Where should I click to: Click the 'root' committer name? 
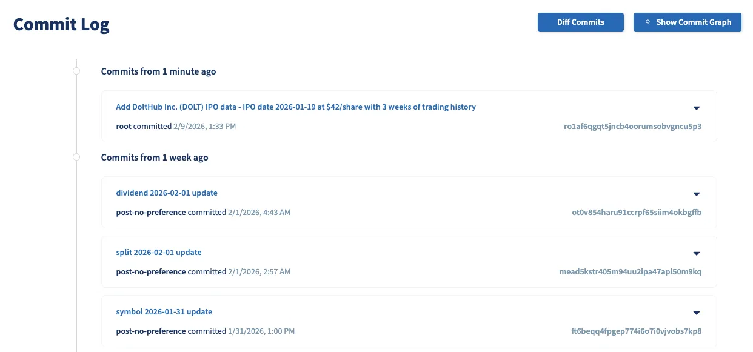tap(124, 126)
